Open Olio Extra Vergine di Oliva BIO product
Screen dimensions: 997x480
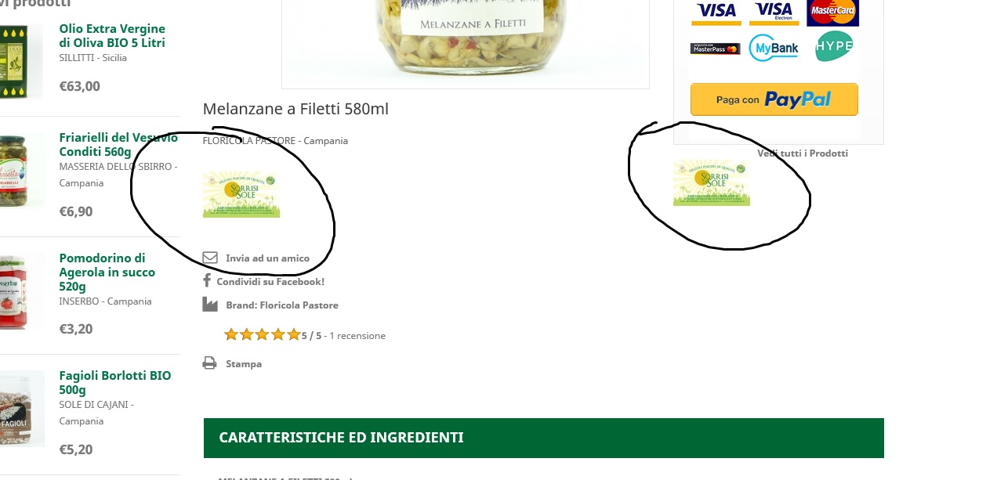click(112, 36)
